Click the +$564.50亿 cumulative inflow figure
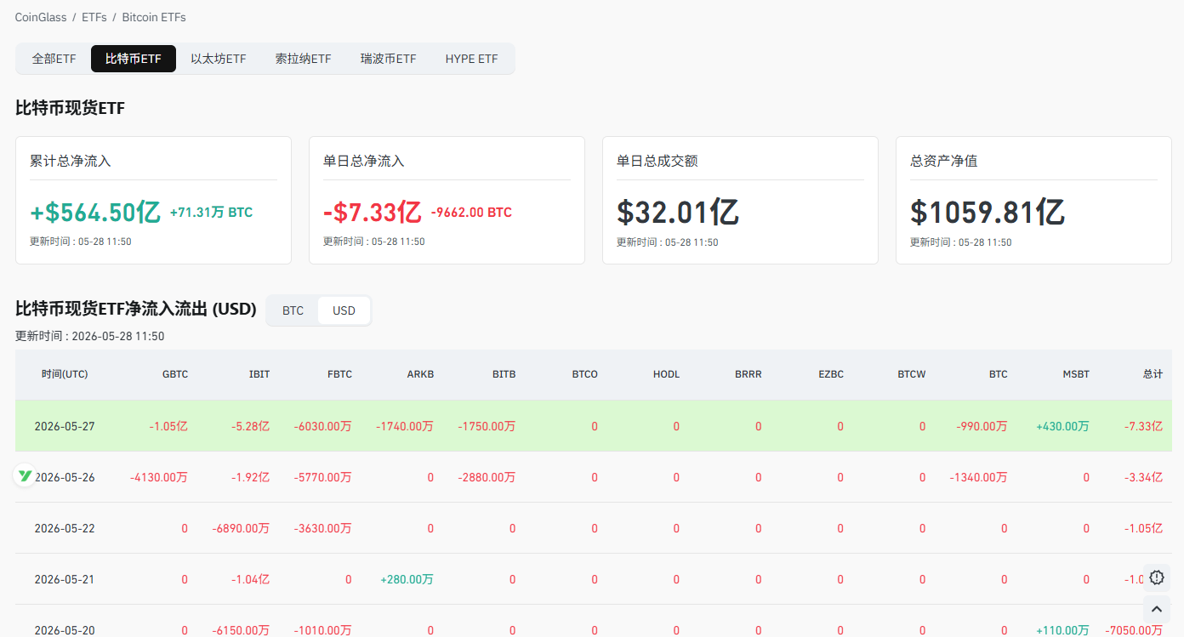The image size is (1184, 637). point(95,212)
